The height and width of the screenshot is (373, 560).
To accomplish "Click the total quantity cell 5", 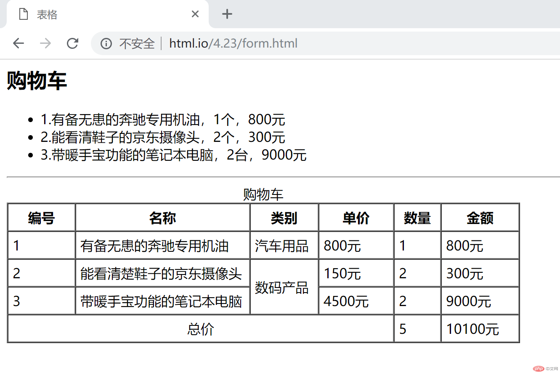I will click(x=417, y=329).
